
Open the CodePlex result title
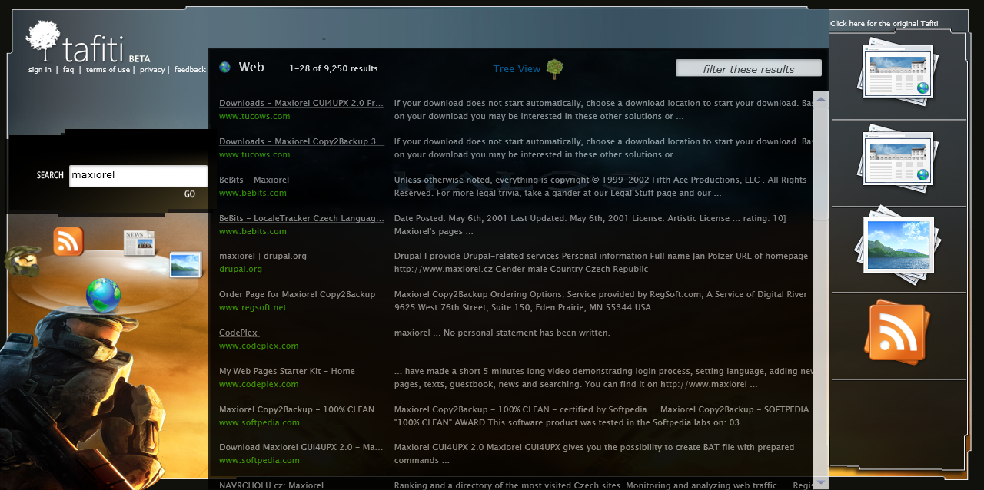(x=238, y=333)
